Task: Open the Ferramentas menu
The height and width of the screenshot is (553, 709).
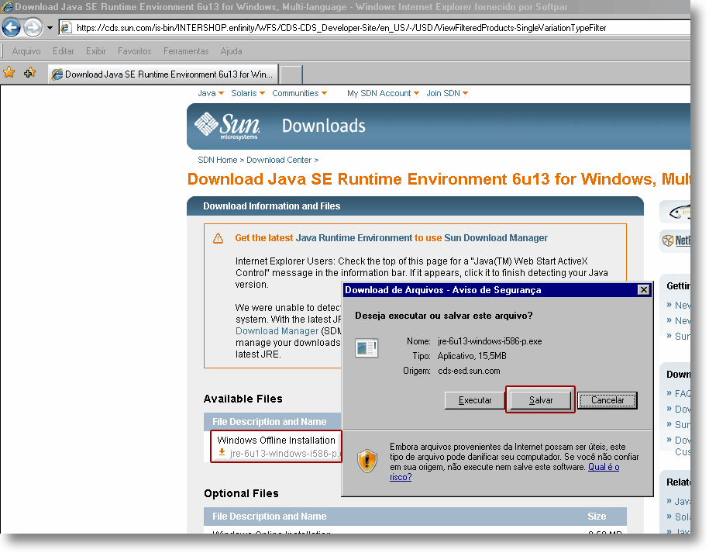Action: [x=186, y=51]
